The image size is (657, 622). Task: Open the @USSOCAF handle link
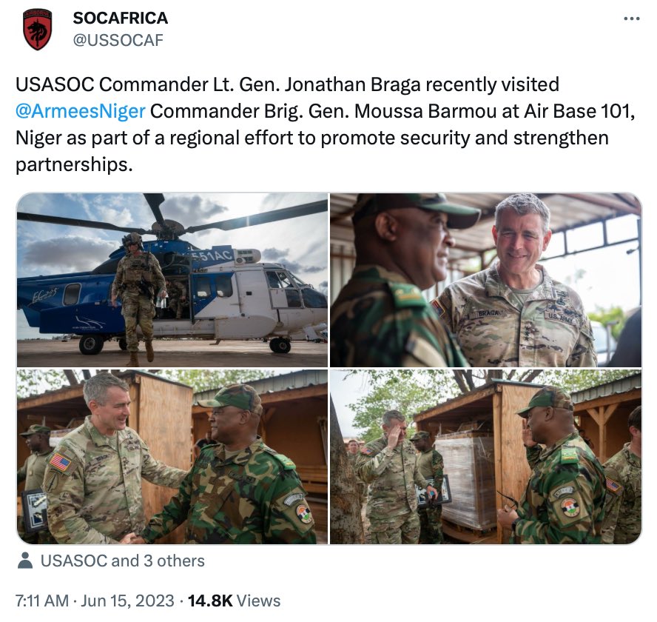118,40
